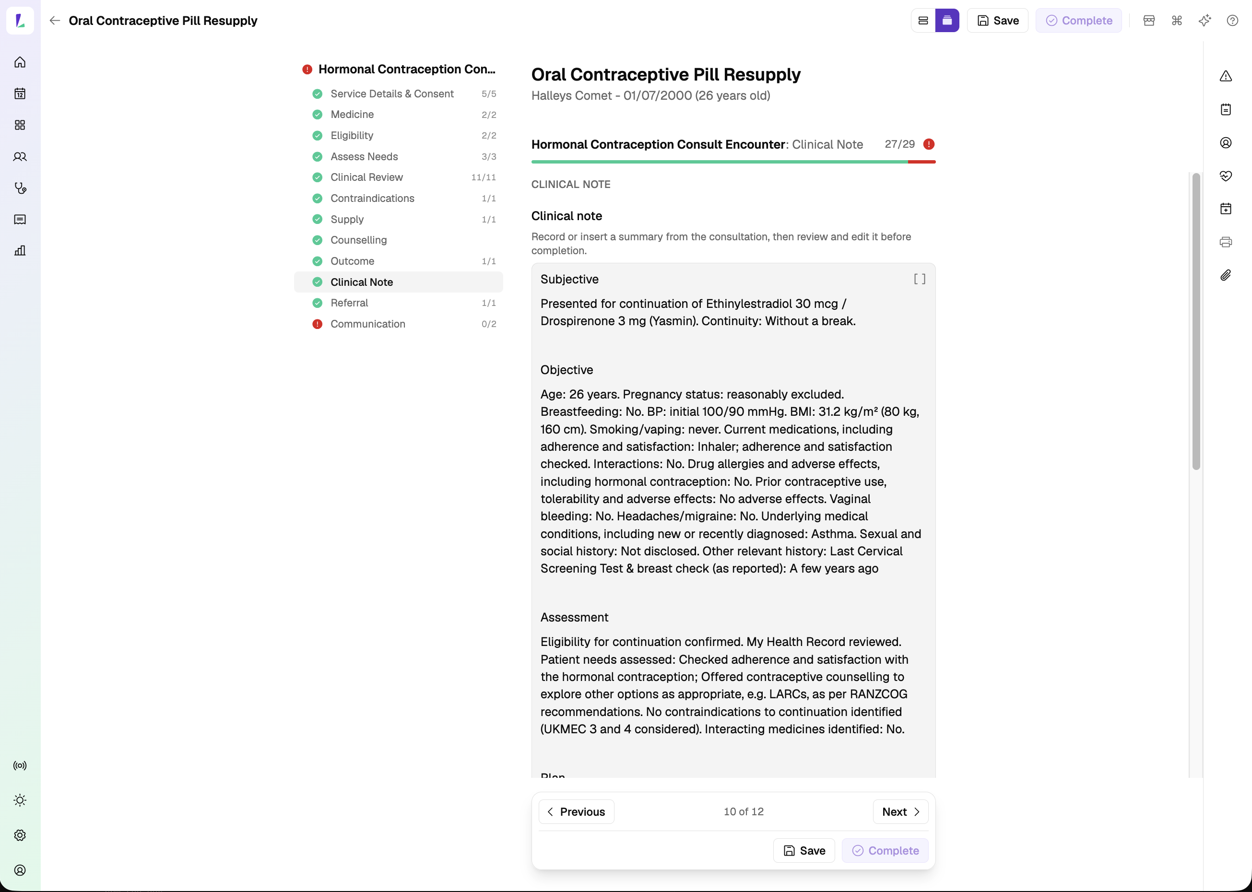Screen dimensions: 1252x892
Task: Click into the Subjective clinical note text
Action: [697, 312]
